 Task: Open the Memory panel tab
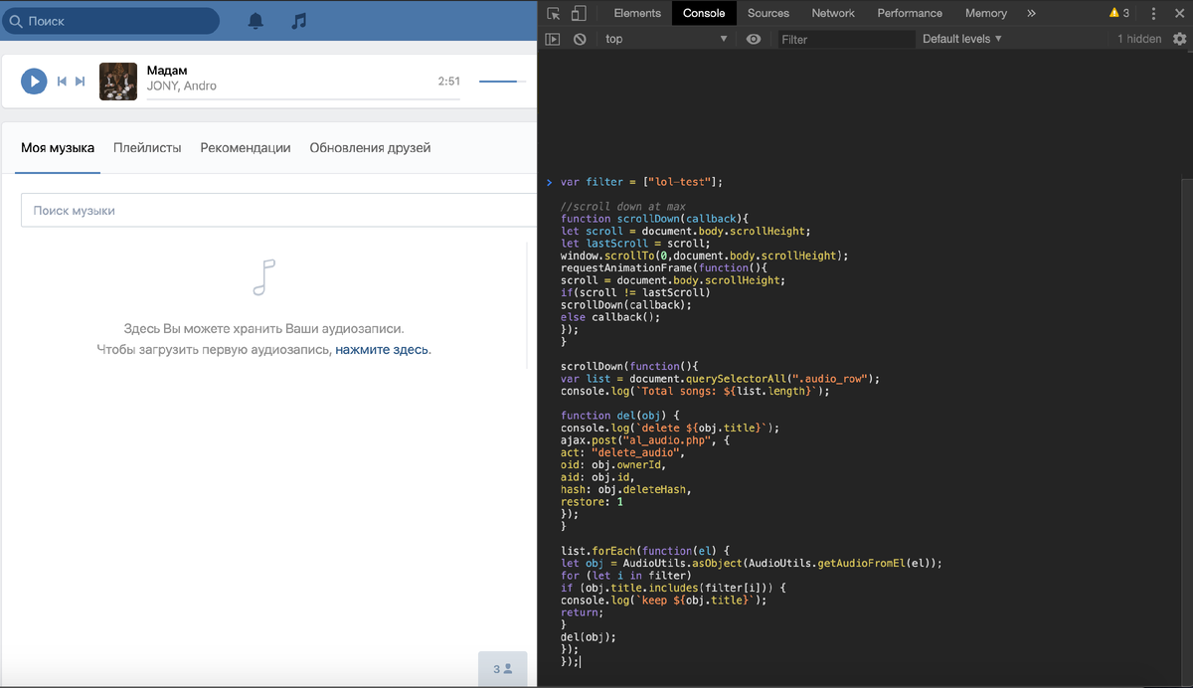986,13
